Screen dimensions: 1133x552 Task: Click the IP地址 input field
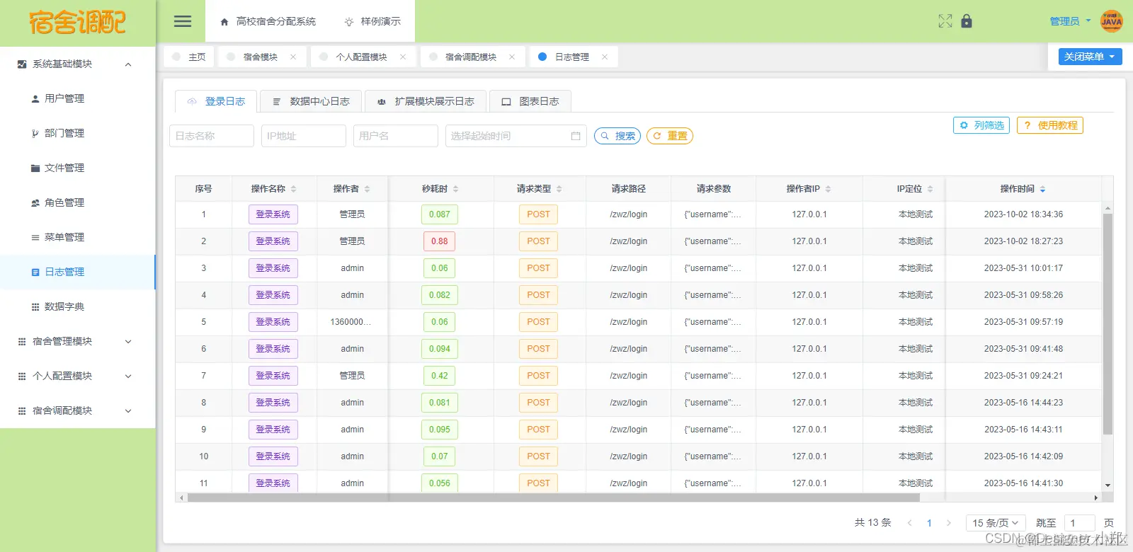[x=304, y=136]
